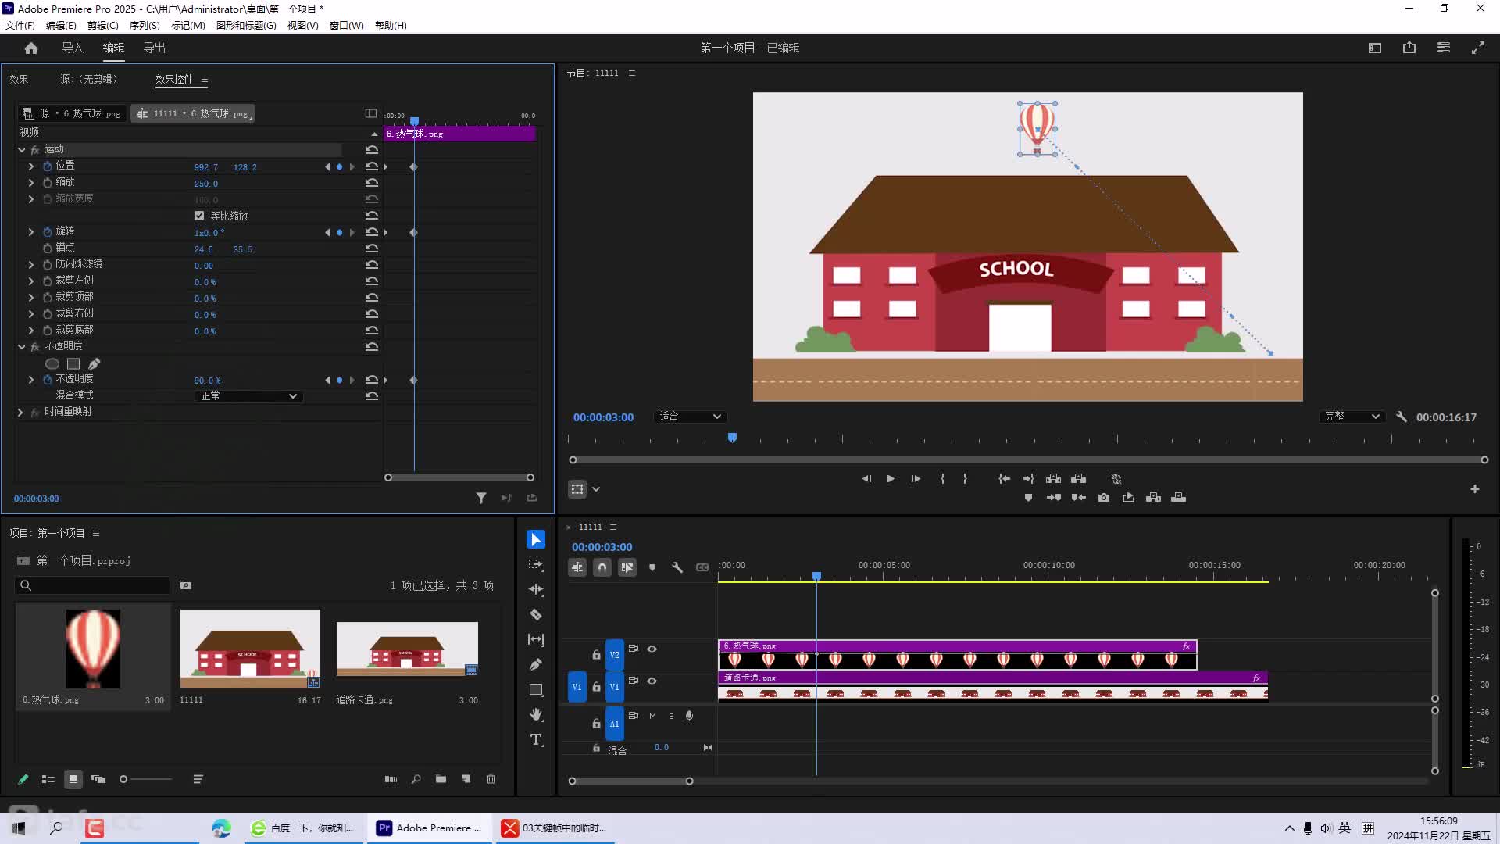Solo audio track A1
The image size is (1500, 844).
point(671,716)
